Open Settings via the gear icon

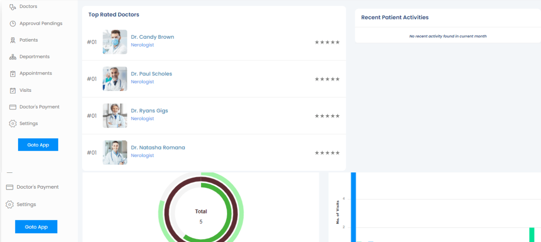12,123
